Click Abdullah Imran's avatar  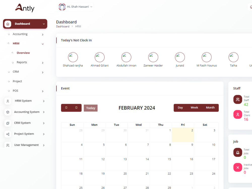[x=126, y=57]
